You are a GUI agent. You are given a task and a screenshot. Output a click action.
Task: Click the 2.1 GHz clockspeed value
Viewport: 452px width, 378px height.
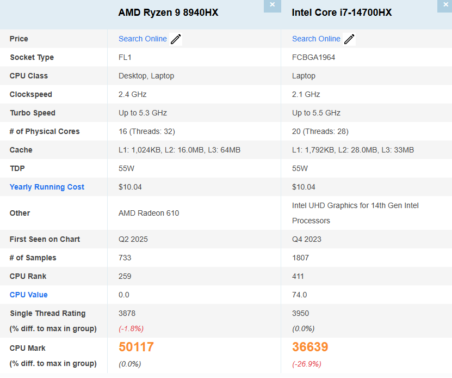pyautogui.click(x=306, y=94)
